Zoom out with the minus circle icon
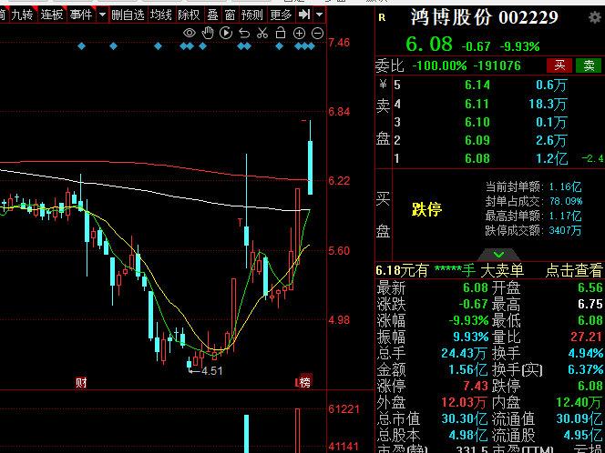Screen dimensions: 605x453 [317, 34]
